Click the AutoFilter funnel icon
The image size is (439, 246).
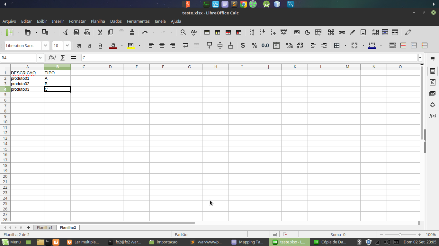[283, 32]
